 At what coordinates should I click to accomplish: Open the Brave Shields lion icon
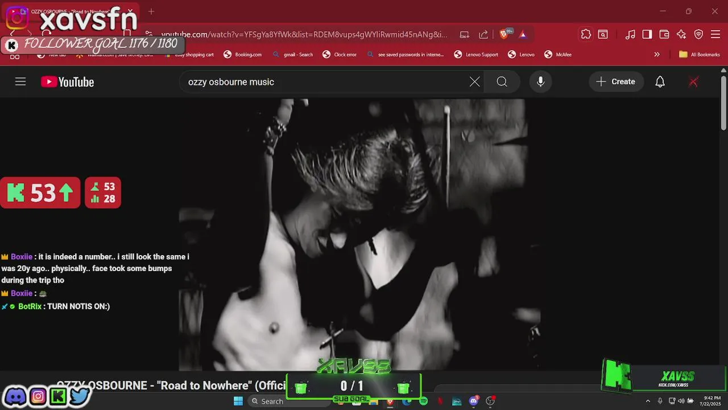[504, 34]
